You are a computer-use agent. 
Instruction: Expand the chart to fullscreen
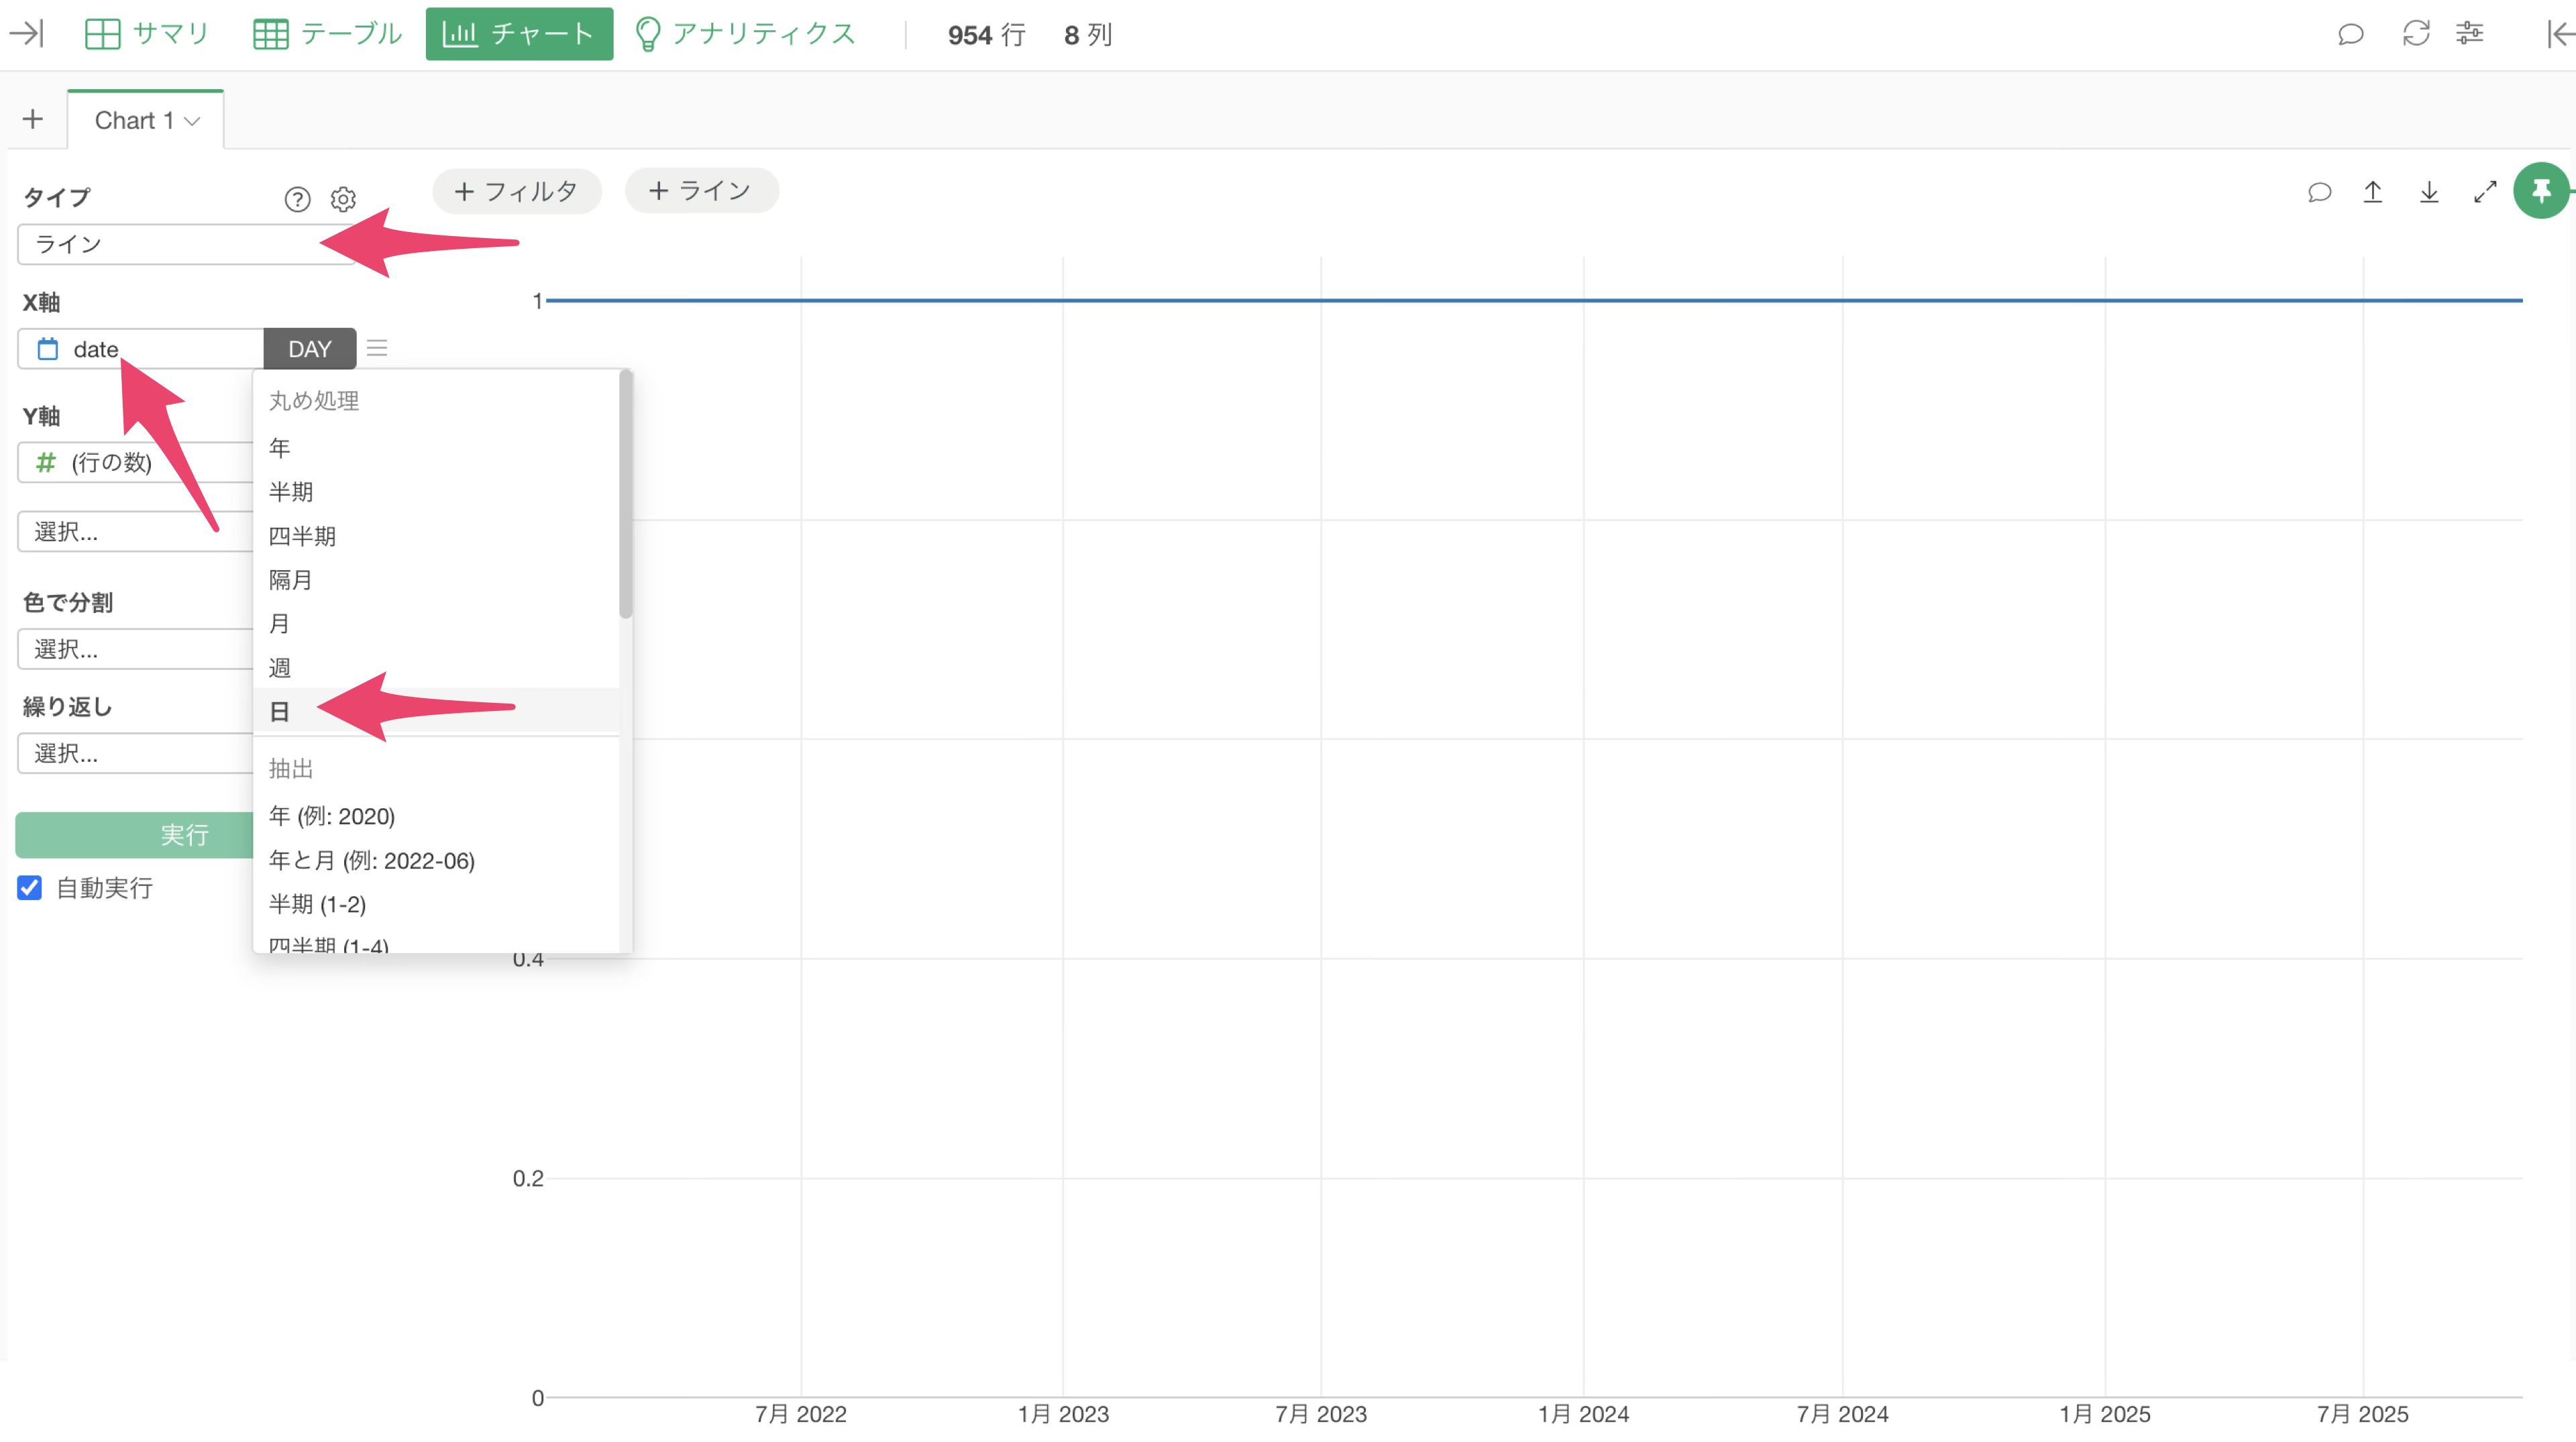coord(2485,192)
